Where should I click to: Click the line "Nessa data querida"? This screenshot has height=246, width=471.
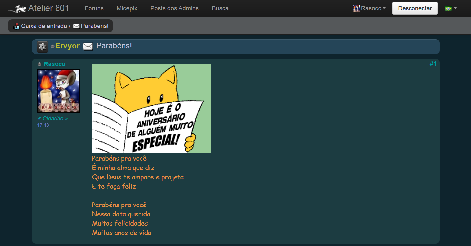click(x=121, y=214)
